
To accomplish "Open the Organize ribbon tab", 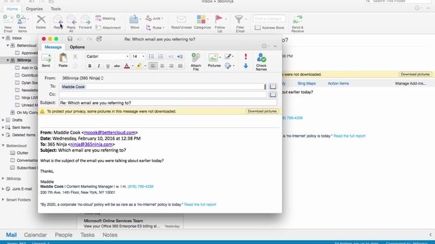I will (34, 9).
